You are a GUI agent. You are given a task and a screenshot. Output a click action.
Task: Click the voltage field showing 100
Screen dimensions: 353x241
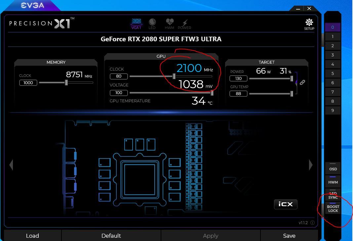pos(119,93)
